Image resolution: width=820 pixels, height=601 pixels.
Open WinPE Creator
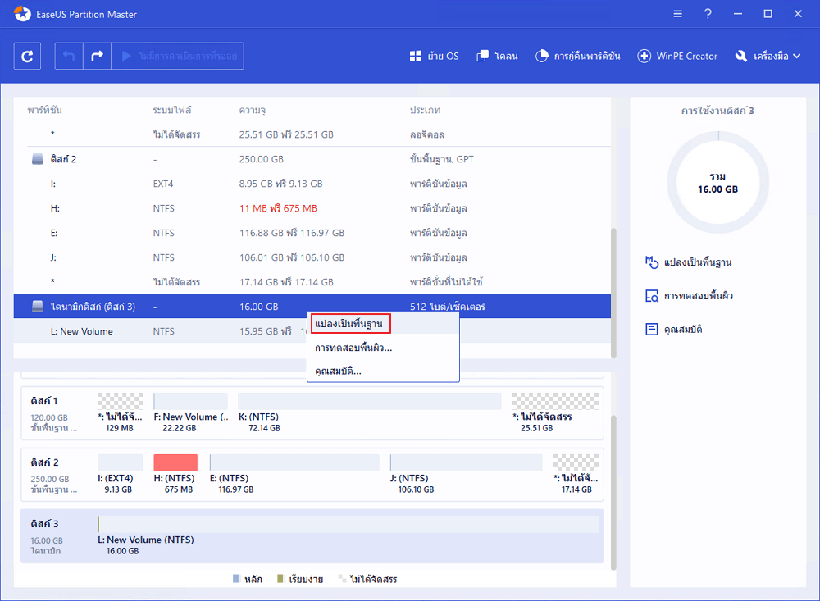point(677,56)
